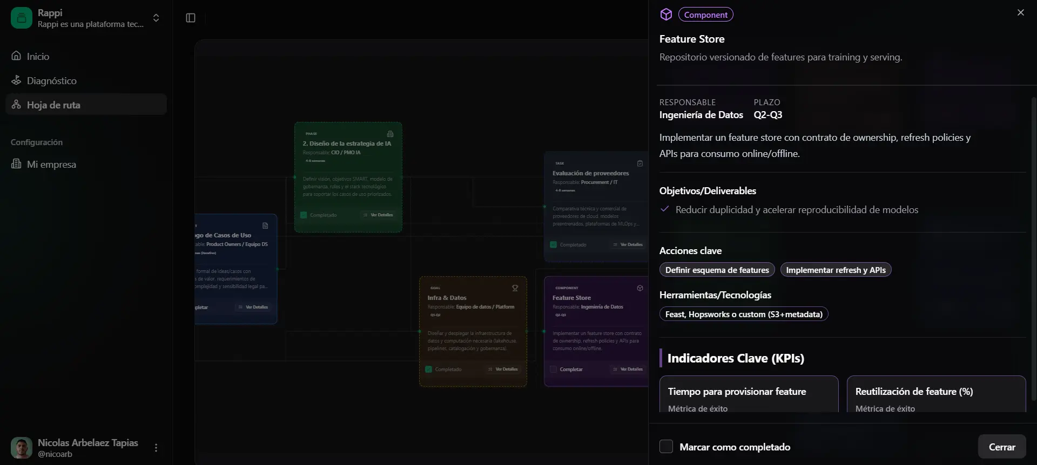The height and width of the screenshot is (465, 1037).
Task: Toggle Completado on Evaluación de proveedores card
Action: 553,245
